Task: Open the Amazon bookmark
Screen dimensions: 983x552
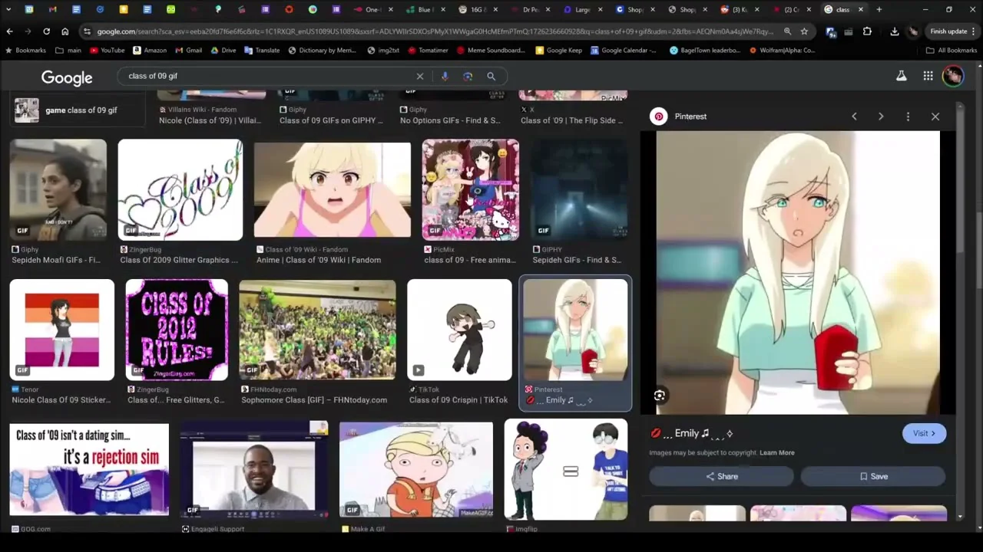Action: 149,50
